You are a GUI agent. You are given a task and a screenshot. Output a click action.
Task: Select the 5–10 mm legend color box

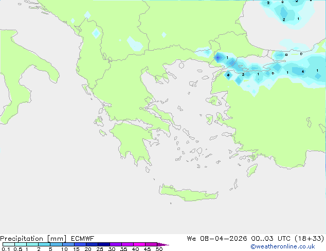(56, 244)
